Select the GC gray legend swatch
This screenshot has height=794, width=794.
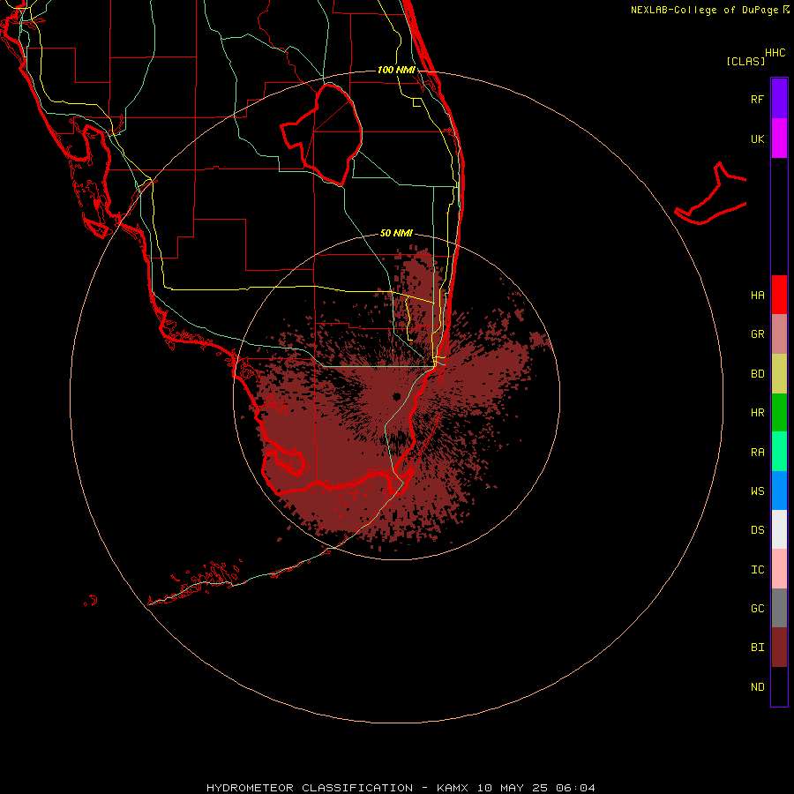pyautogui.click(x=779, y=608)
